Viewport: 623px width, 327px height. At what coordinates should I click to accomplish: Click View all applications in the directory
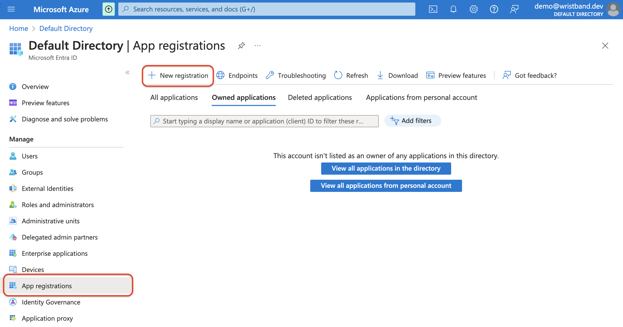coord(386,169)
